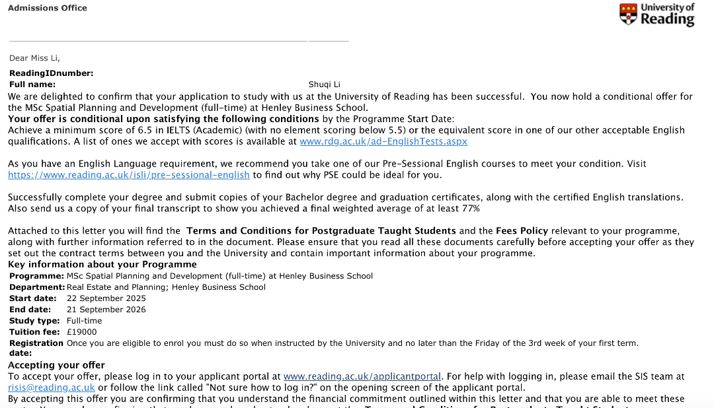This screenshot has width=714, height=408.
Task: Click the bold Fees Policy text
Action: click(522, 231)
